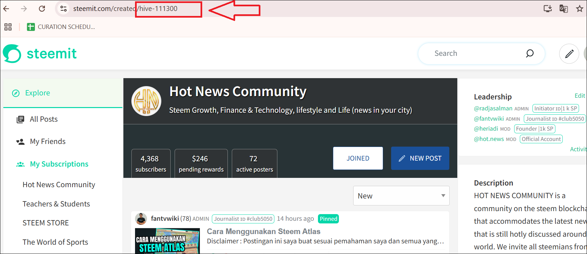Image resolution: width=587 pixels, height=254 pixels.
Task: Open the translate page icon
Action: coord(564,9)
